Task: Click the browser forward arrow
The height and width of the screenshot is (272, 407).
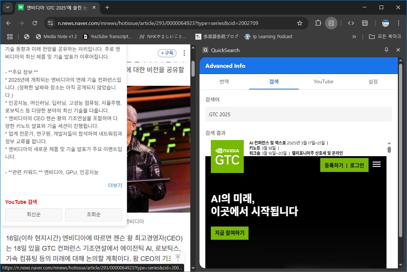Action: [x=22, y=23]
